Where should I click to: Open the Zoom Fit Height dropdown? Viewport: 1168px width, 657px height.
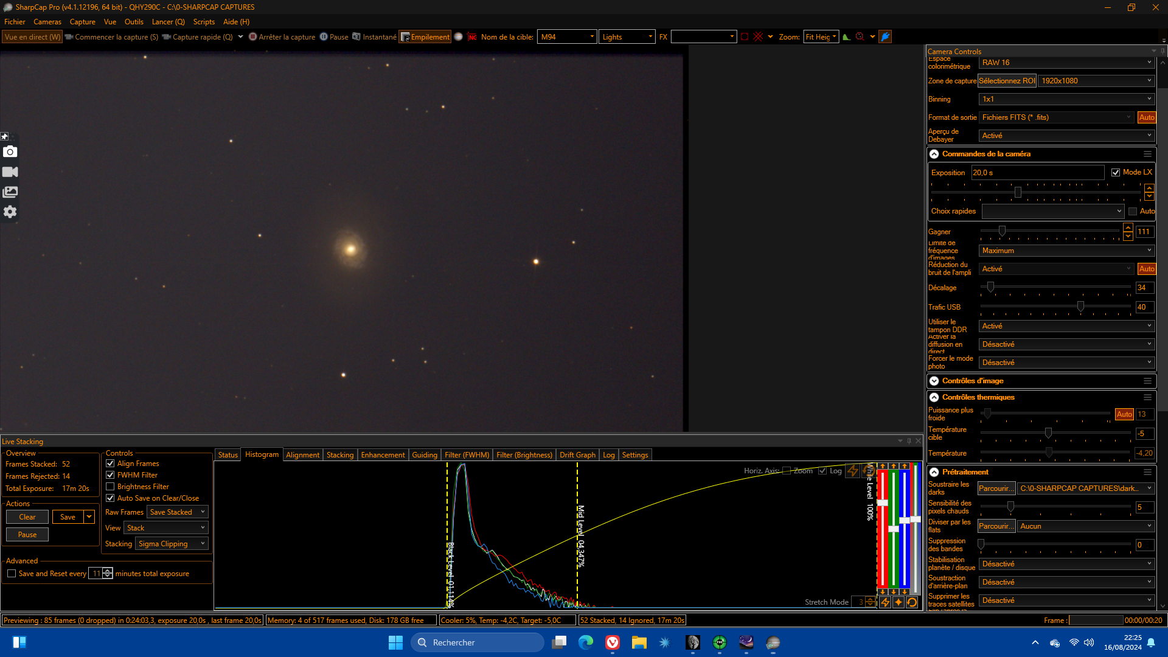point(821,37)
